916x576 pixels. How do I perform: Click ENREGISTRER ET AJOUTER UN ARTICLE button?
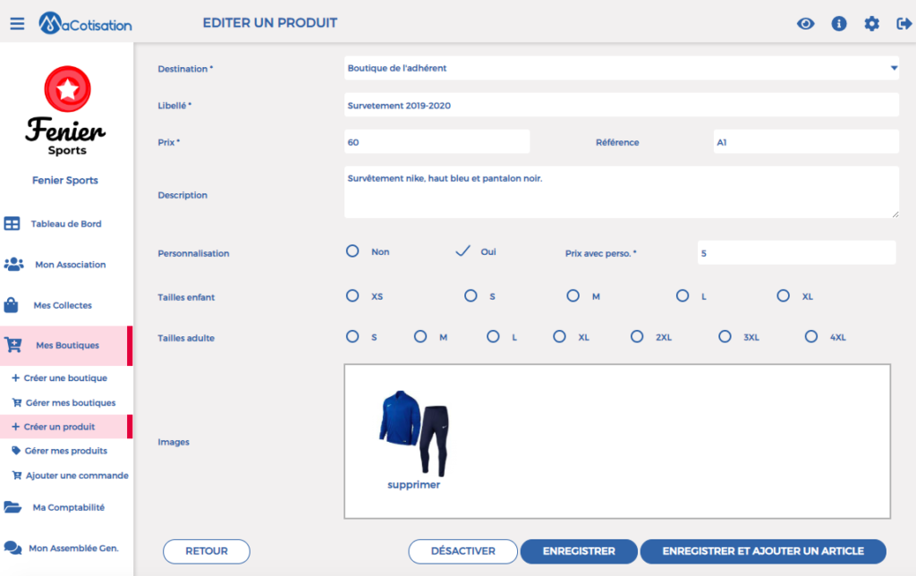[x=763, y=552]
